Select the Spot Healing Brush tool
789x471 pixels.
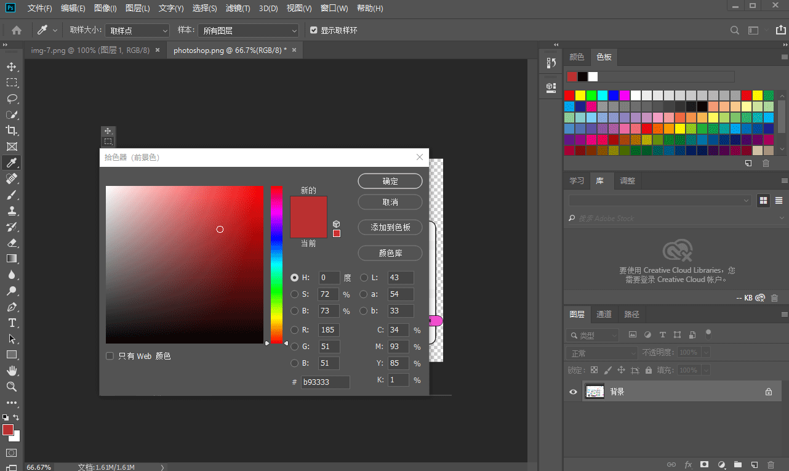(x=11, y=179)
